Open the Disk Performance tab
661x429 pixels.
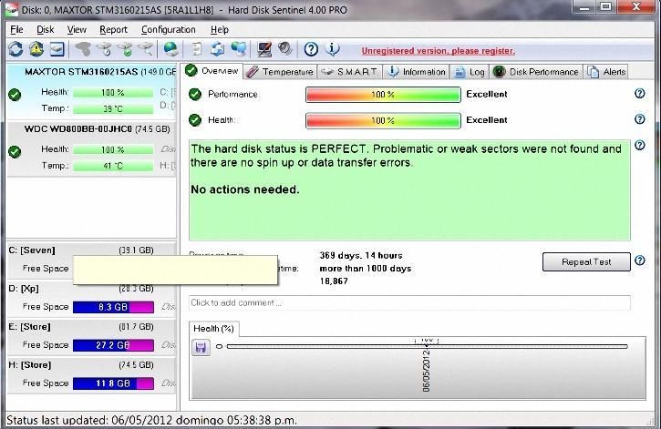pos(536,72)
